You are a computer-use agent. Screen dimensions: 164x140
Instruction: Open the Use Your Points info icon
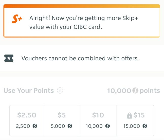point(60,91)
